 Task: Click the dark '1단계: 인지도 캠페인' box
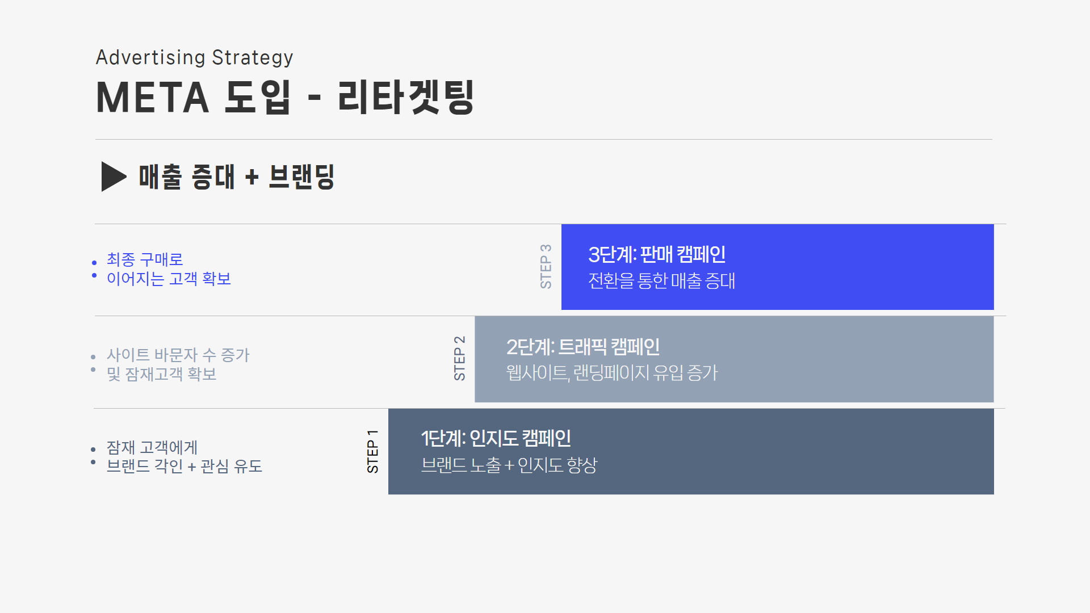coord(691,451)
